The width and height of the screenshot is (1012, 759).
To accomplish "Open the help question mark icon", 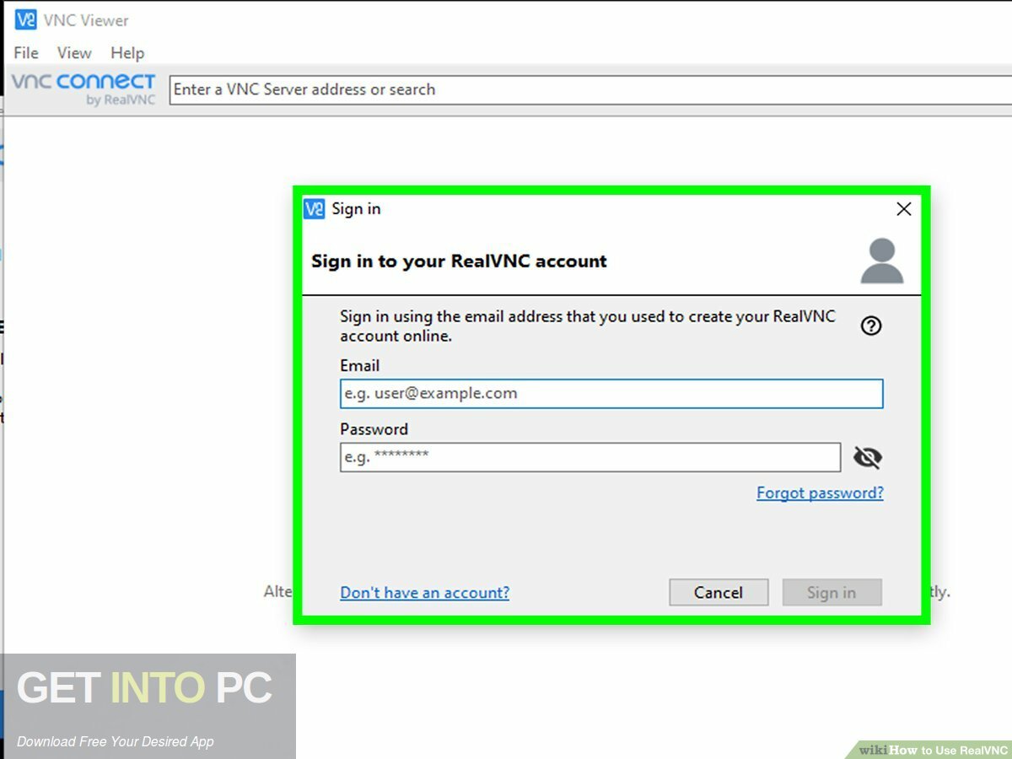I will tap(871, 326).
